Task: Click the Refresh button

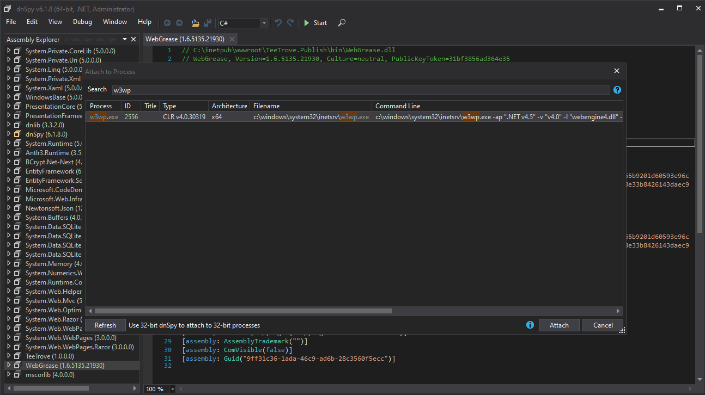Action: tap(105, 325)
